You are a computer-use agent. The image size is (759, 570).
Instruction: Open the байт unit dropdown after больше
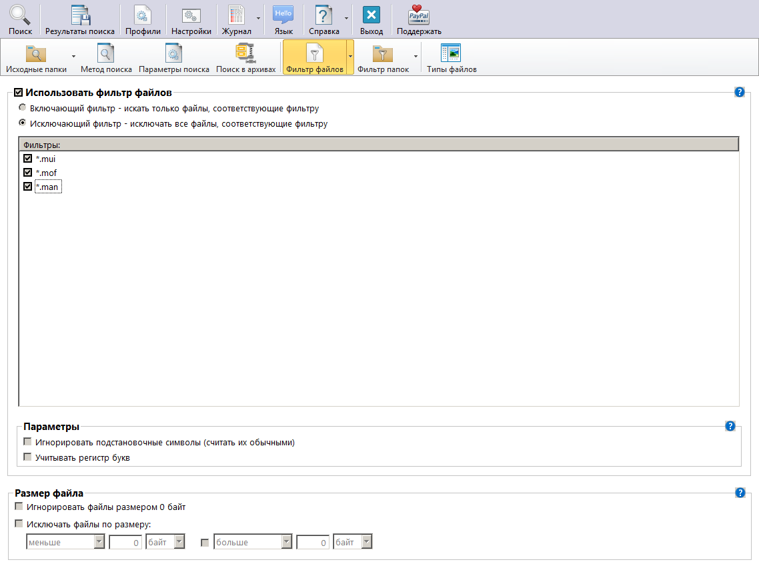point(352,542)
